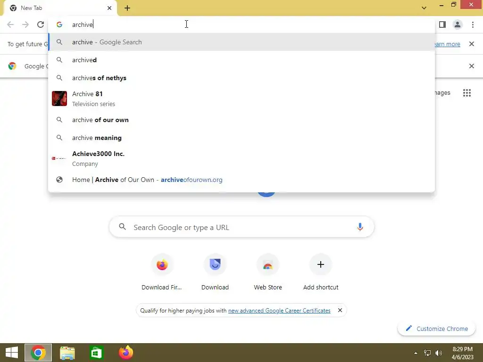Select Archive 81 Television series suggestion

242,99
